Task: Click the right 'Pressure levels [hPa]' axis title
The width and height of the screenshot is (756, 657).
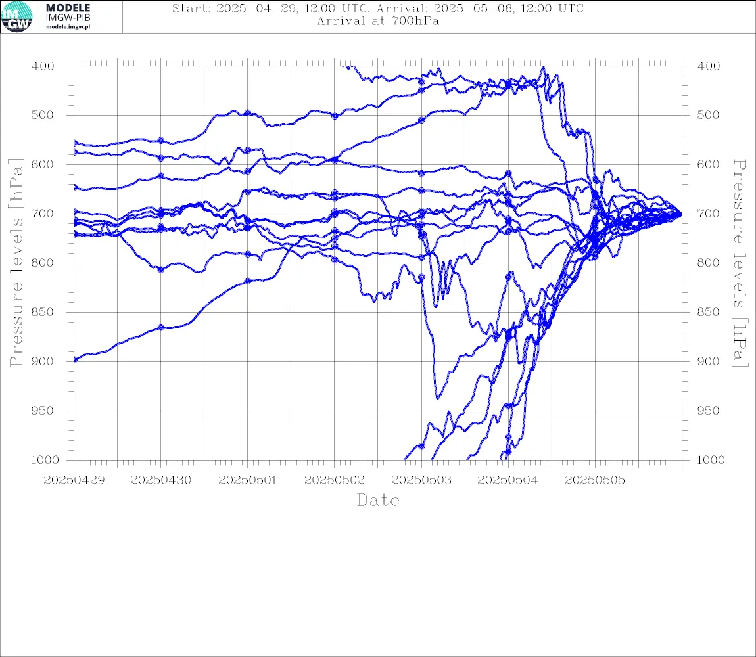Action: [740, 263]
